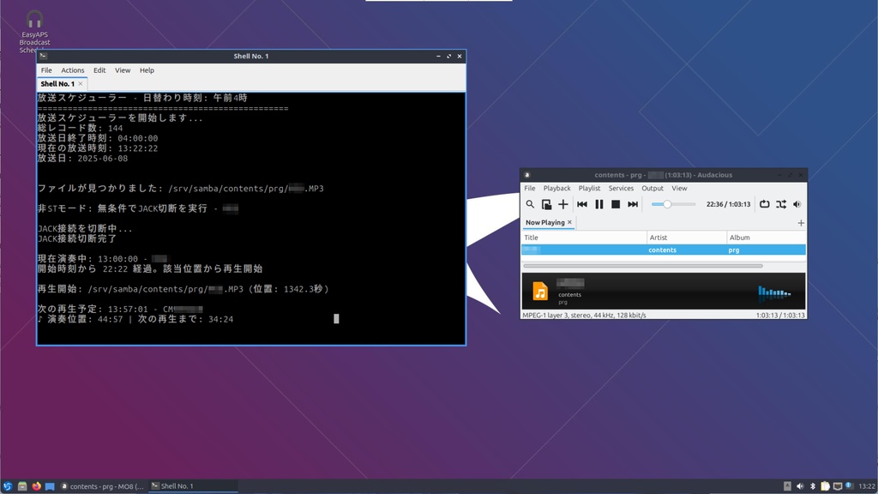The image size is (878, 494).
Task: Click the orange music file album art
Action: (x=540, y=292)
